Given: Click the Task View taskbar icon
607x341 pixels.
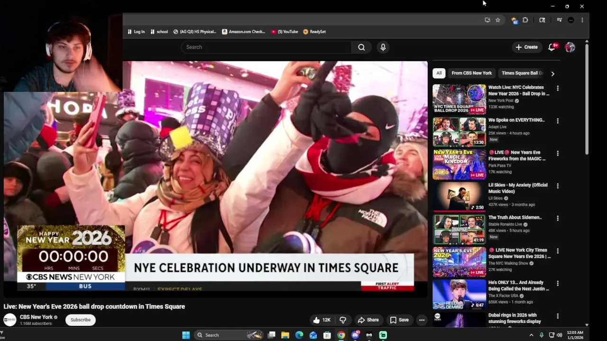Looking at the screenshot, I should pos(271,335).
